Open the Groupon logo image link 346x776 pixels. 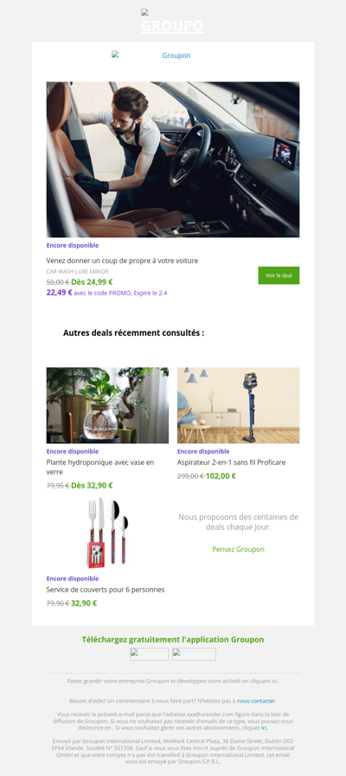pos(151,55)
